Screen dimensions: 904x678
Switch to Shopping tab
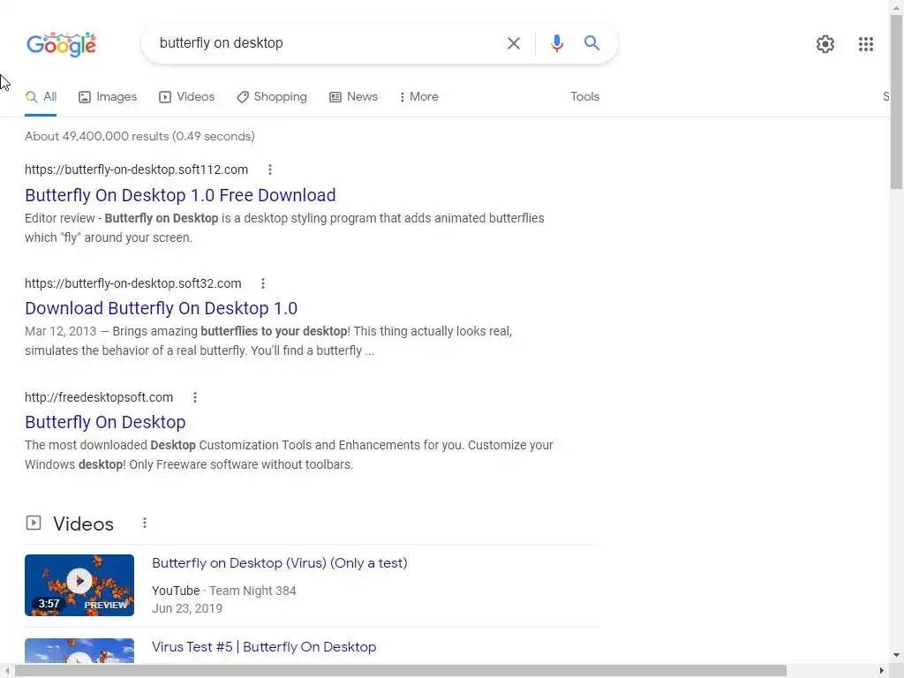click(272, 97)
